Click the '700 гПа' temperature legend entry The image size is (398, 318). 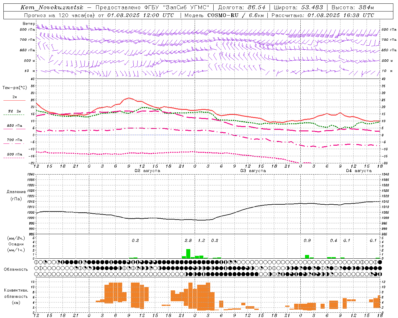click(14, 140)
